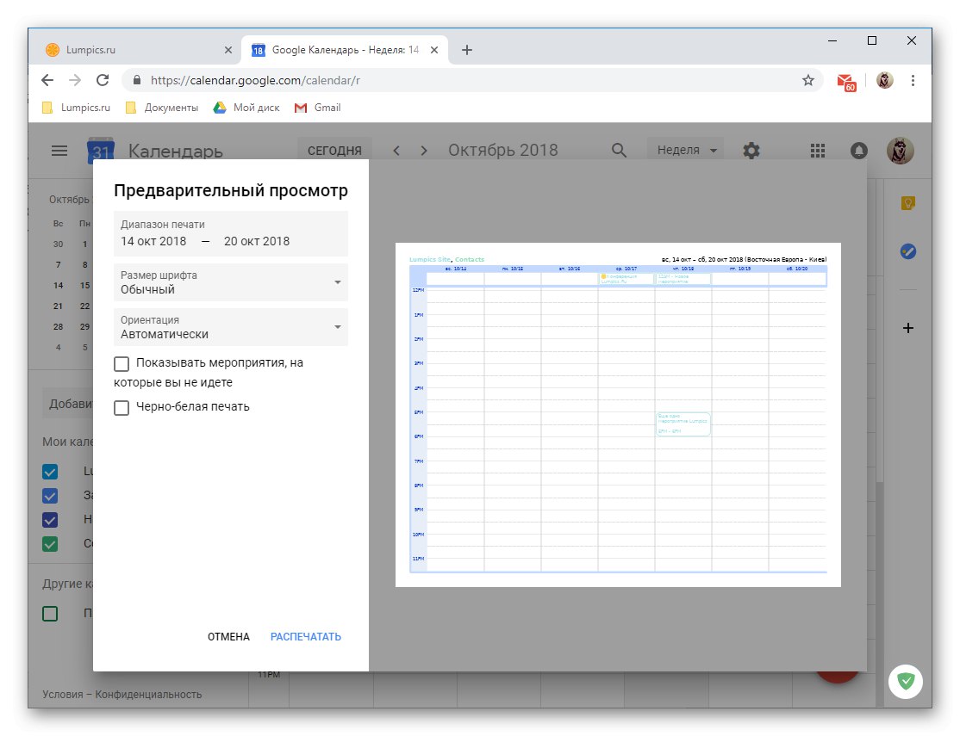Select day 14 in mini calendar
This screenshot has width=960, height=736.
[58, 285]
